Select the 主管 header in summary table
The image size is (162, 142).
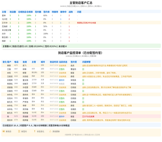coord(4,12)
